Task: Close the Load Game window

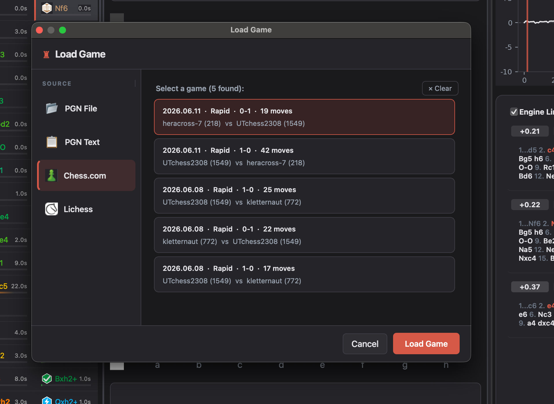Action: pyautogui.click(x=39, y=30)
